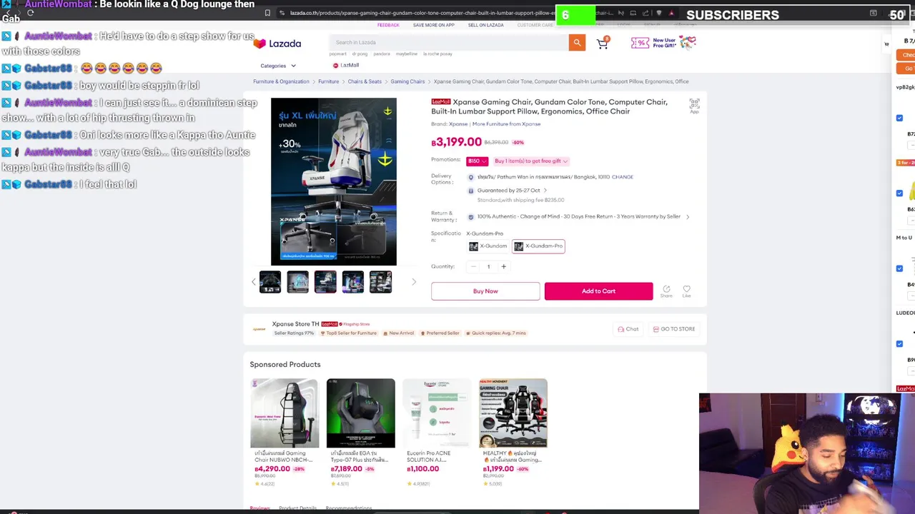Go to Gaming Chairs breadcrumb
915x514 pixels.
[x=407, y=81]
